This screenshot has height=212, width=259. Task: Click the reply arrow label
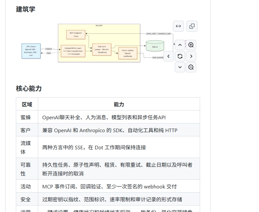coord(49,53)
